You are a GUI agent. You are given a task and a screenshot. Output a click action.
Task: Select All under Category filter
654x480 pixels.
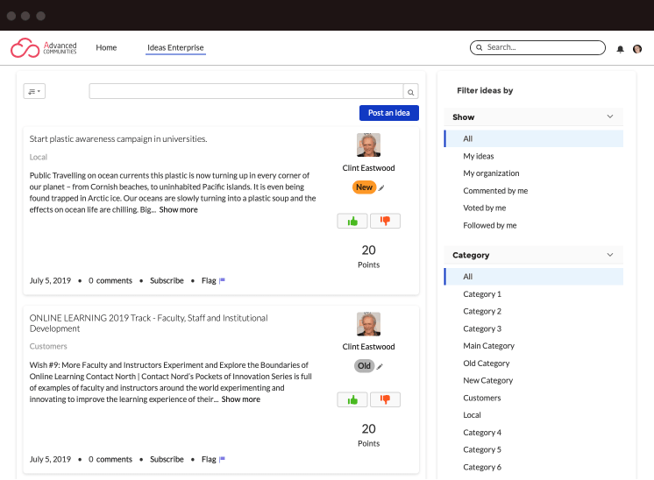pos(534,277)
